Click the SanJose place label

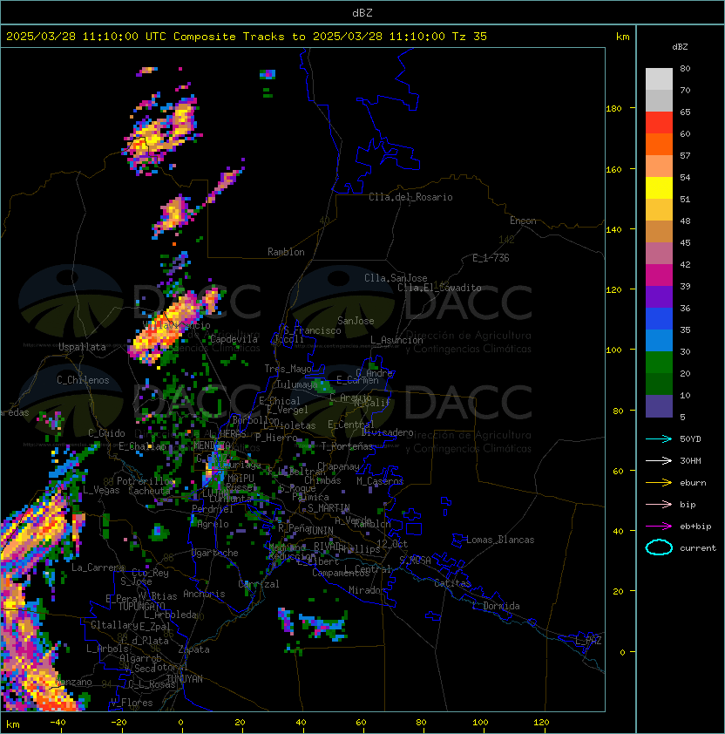[x=356, y=321]
